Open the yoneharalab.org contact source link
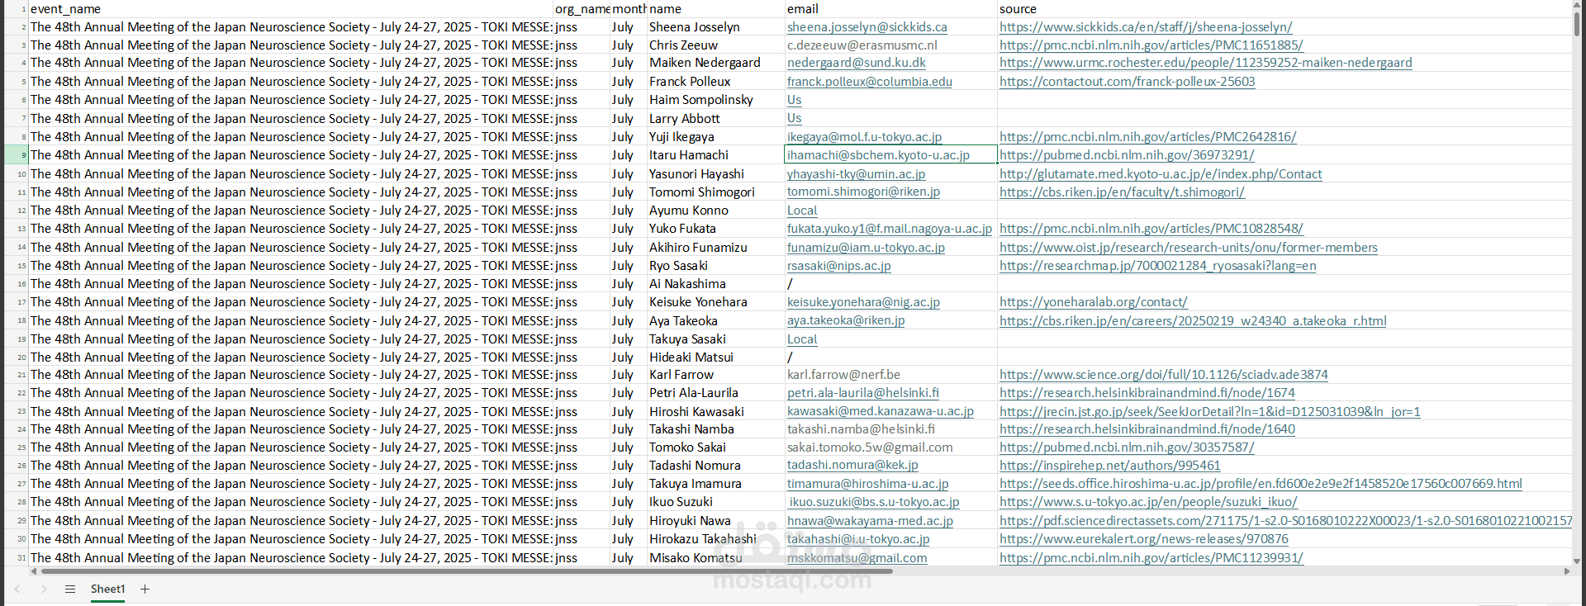1586x606 pixels. pyautogui.click(x=1094, y=302)
